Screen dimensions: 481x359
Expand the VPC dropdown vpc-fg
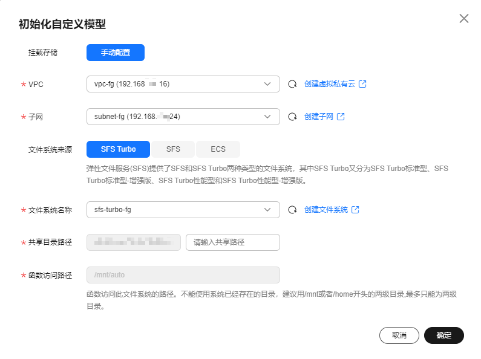coord(267,84)
